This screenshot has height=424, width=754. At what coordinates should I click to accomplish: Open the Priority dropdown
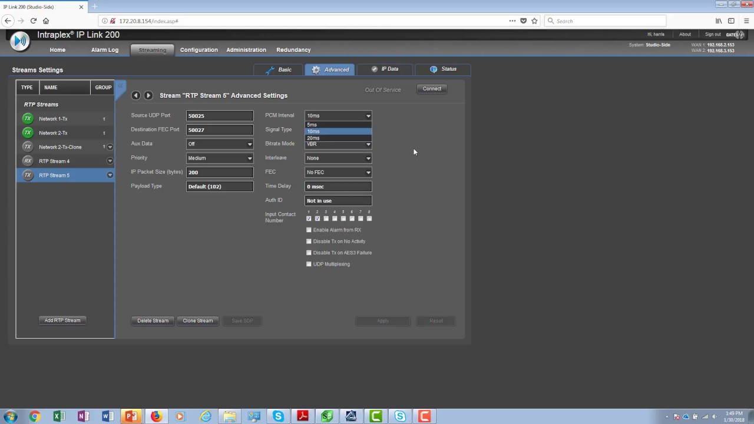[x=220, y=158]
